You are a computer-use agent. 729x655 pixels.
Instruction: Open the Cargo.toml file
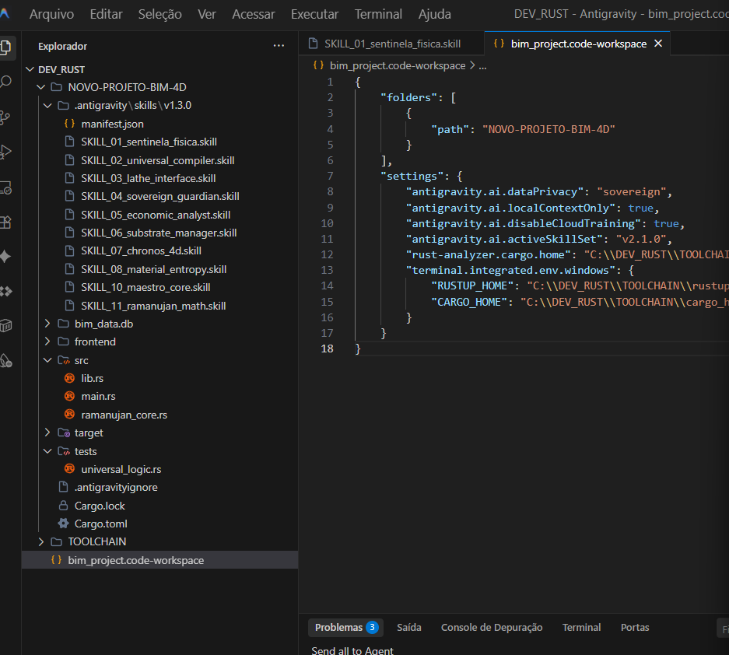coord(100,524)
